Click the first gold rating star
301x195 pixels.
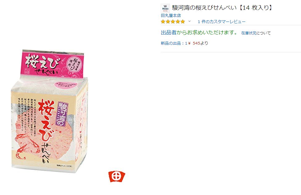[163, 22]
